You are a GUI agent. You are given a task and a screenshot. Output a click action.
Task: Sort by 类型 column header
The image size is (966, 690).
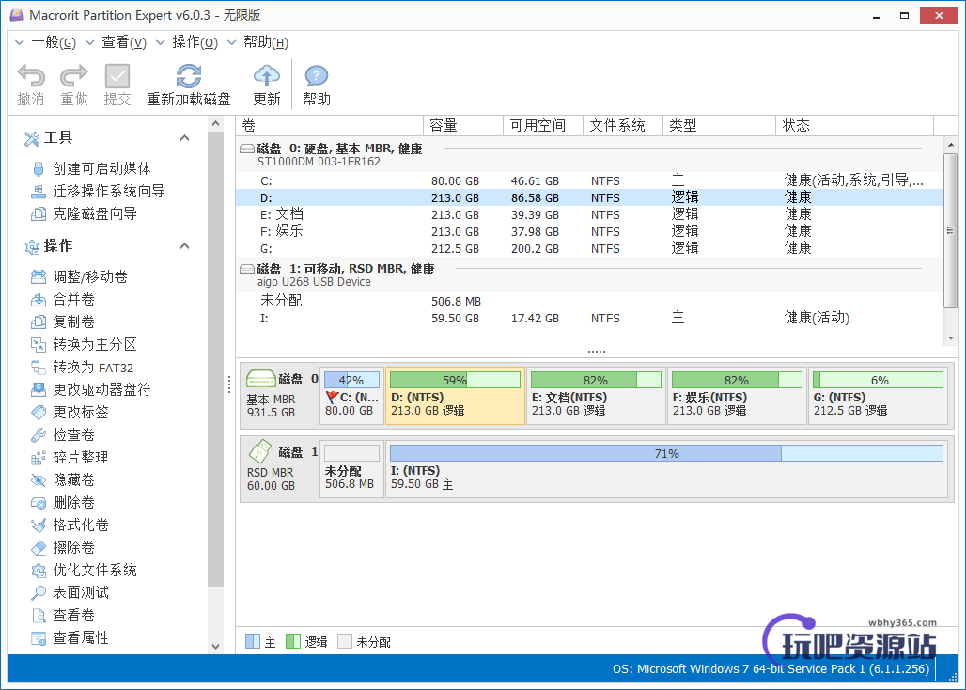(719, 126)
